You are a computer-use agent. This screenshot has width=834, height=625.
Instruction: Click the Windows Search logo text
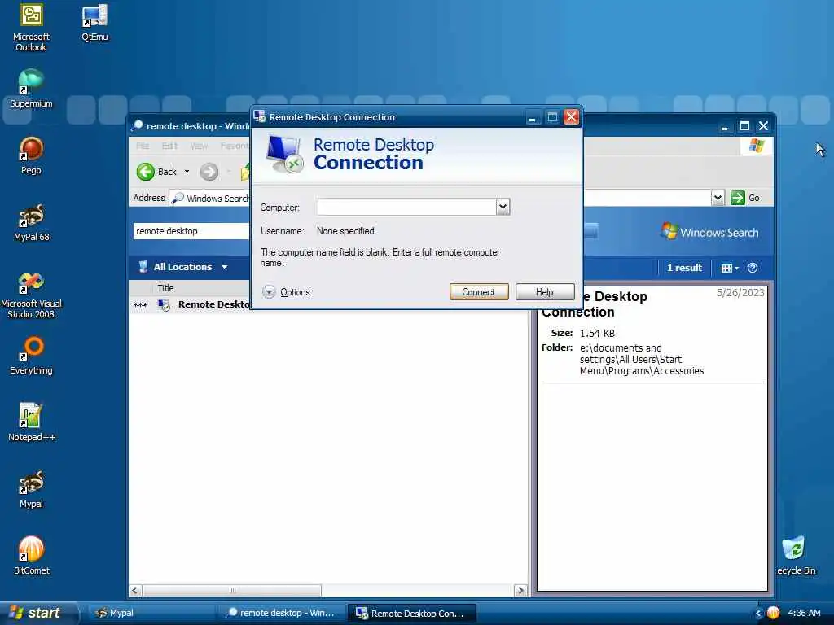[719, 232]
